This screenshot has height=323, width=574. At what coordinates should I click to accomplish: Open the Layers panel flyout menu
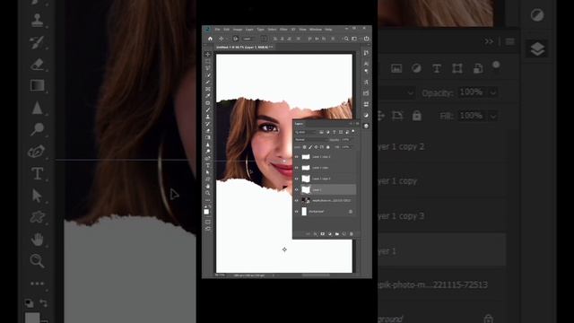358,124
